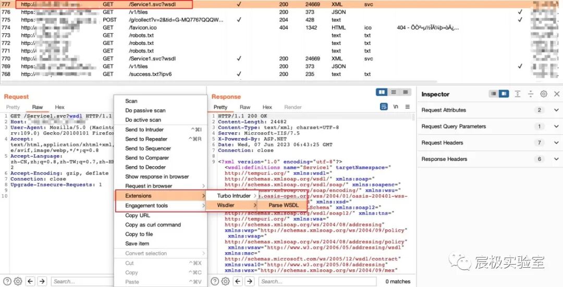Select Send to Sequencer

(x=161, y=148)
